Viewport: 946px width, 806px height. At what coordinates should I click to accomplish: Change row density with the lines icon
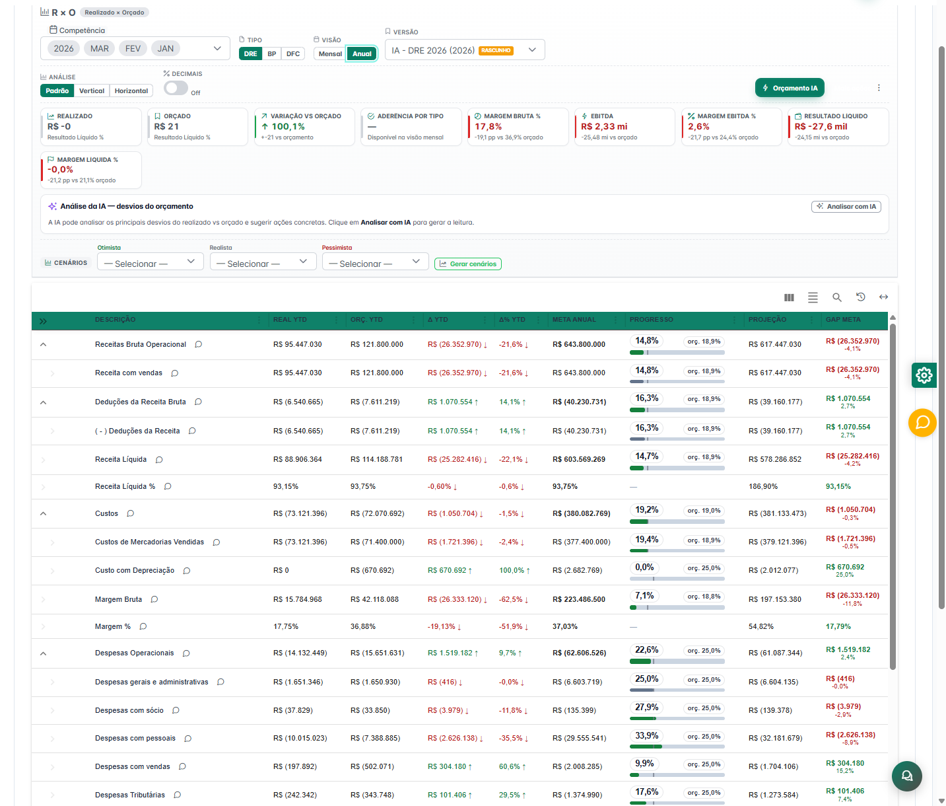pyautogui.click(x=813, y=297)
